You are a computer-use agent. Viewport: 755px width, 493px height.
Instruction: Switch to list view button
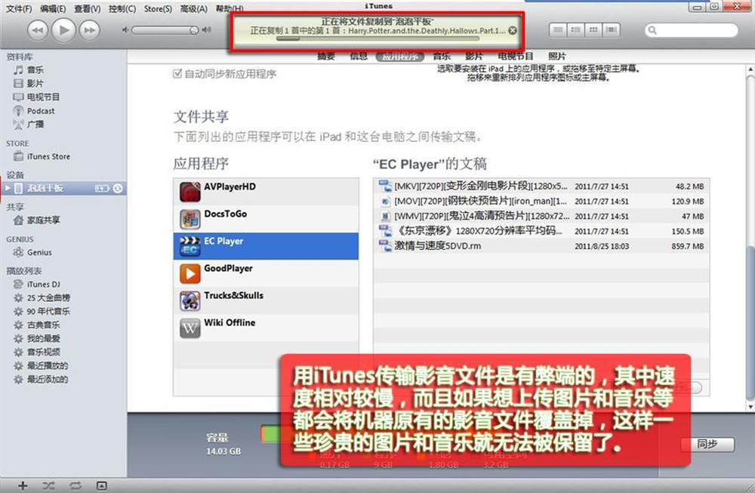tap(558, 30)
